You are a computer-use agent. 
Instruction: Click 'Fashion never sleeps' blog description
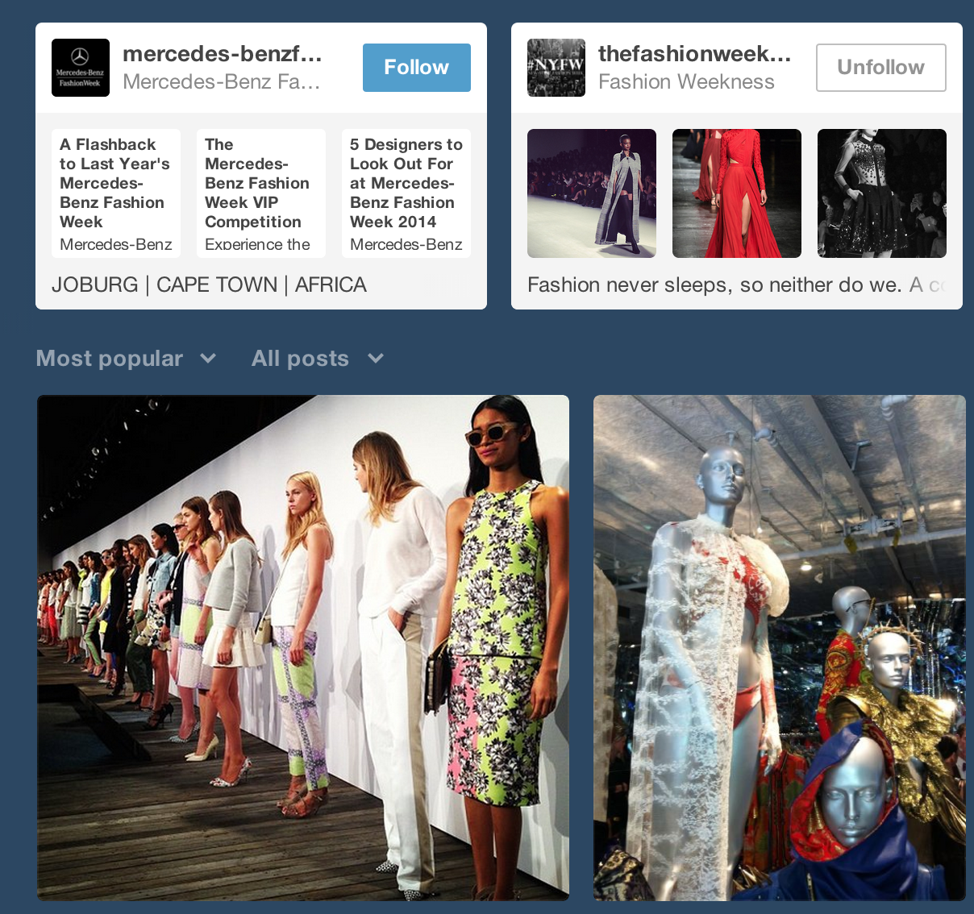[x=714, y=285]
